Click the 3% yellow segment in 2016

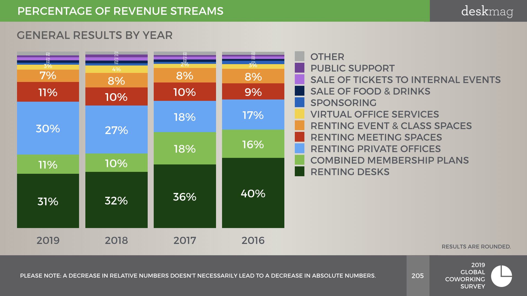253,66
